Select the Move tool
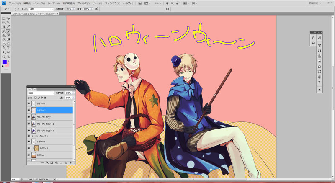The width and height of the screenshot is (335, 183). (x=8, y=18)
